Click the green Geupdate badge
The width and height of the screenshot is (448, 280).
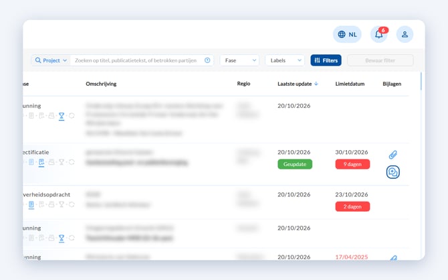(x=295, y=164)
